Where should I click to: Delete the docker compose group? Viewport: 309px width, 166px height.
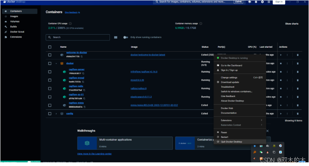tap(298, 63)
